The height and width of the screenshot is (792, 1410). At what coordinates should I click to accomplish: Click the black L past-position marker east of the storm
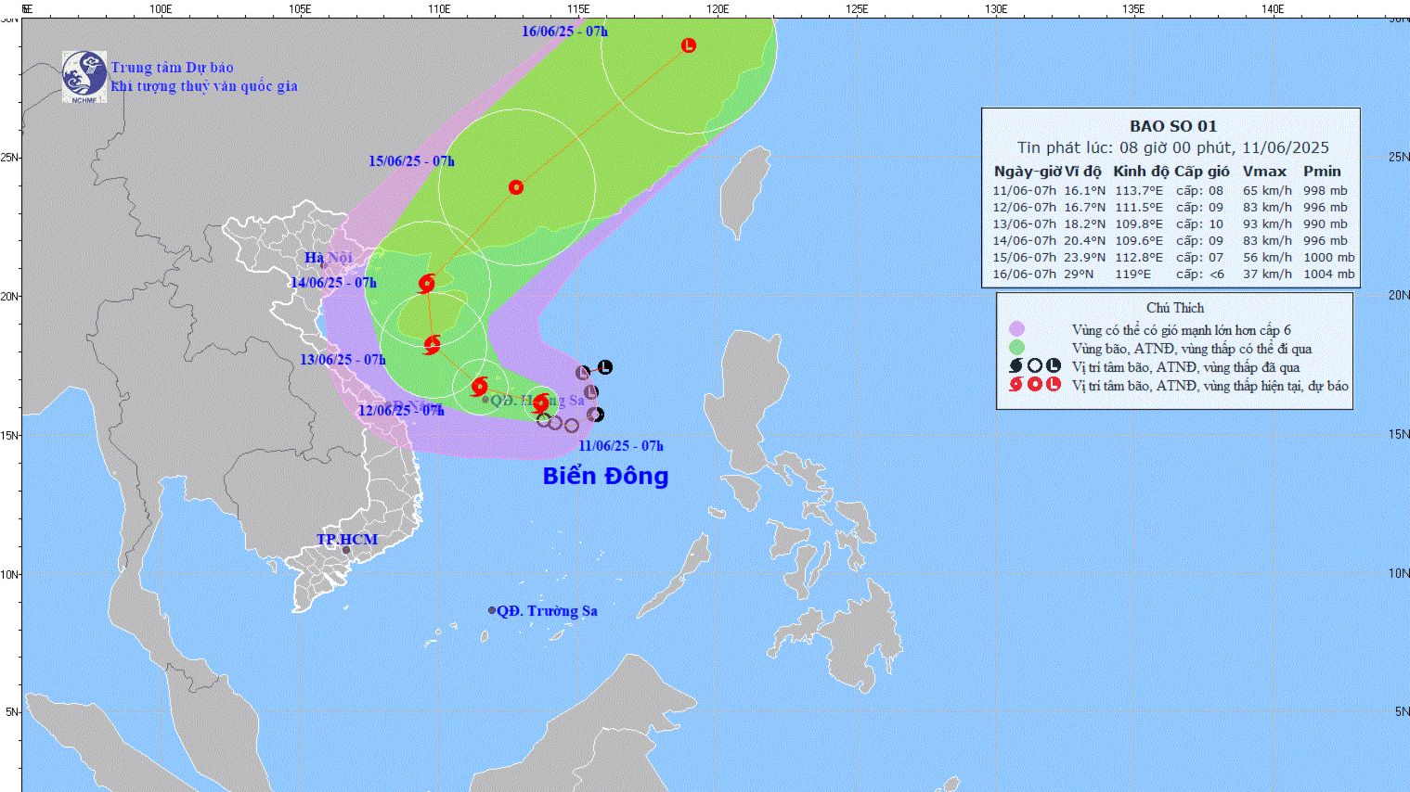(x=604, y=367)
